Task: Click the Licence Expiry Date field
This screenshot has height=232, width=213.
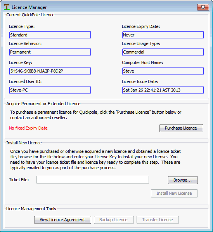Action: (x=163, y=35)
